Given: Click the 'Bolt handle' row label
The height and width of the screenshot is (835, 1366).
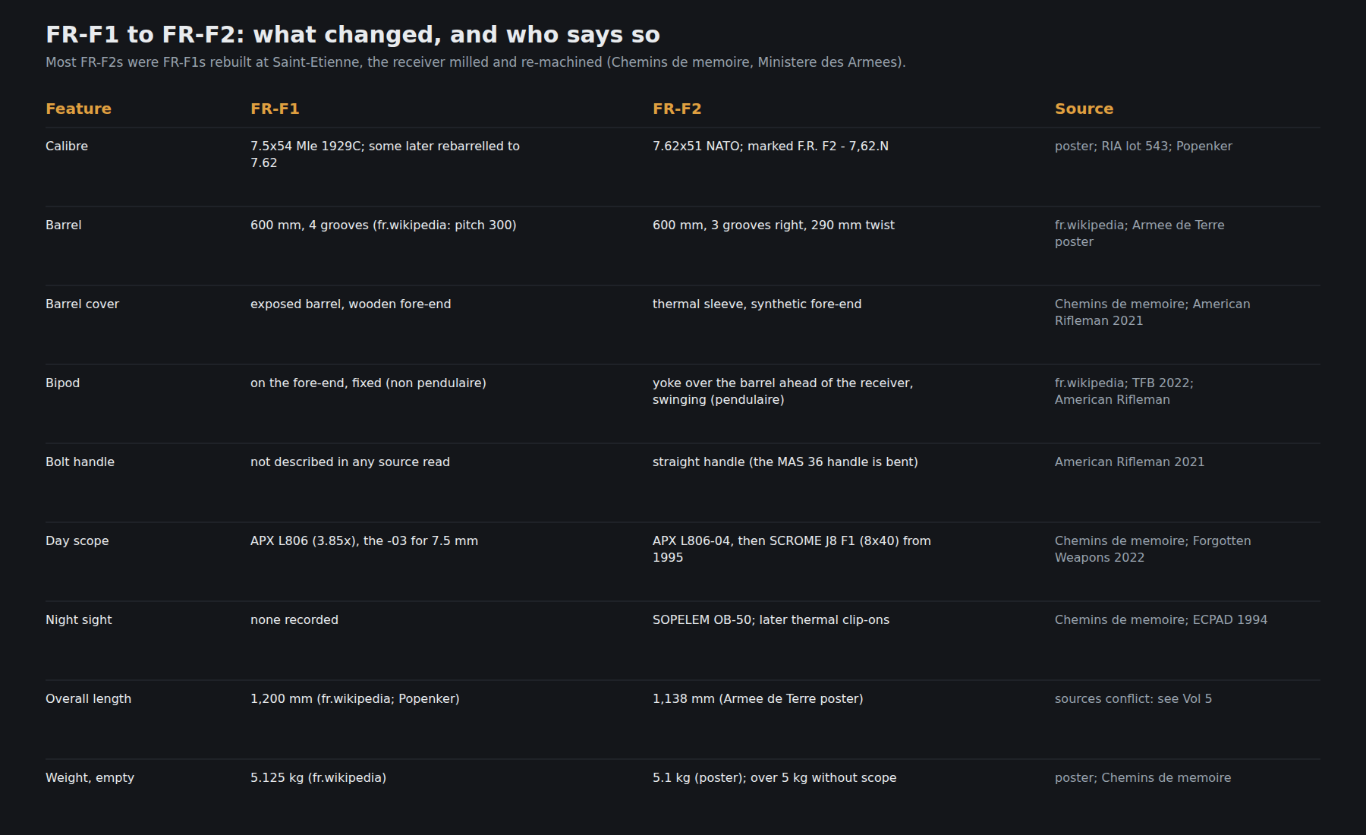Looking at the screenshot, I should point(80,462).
